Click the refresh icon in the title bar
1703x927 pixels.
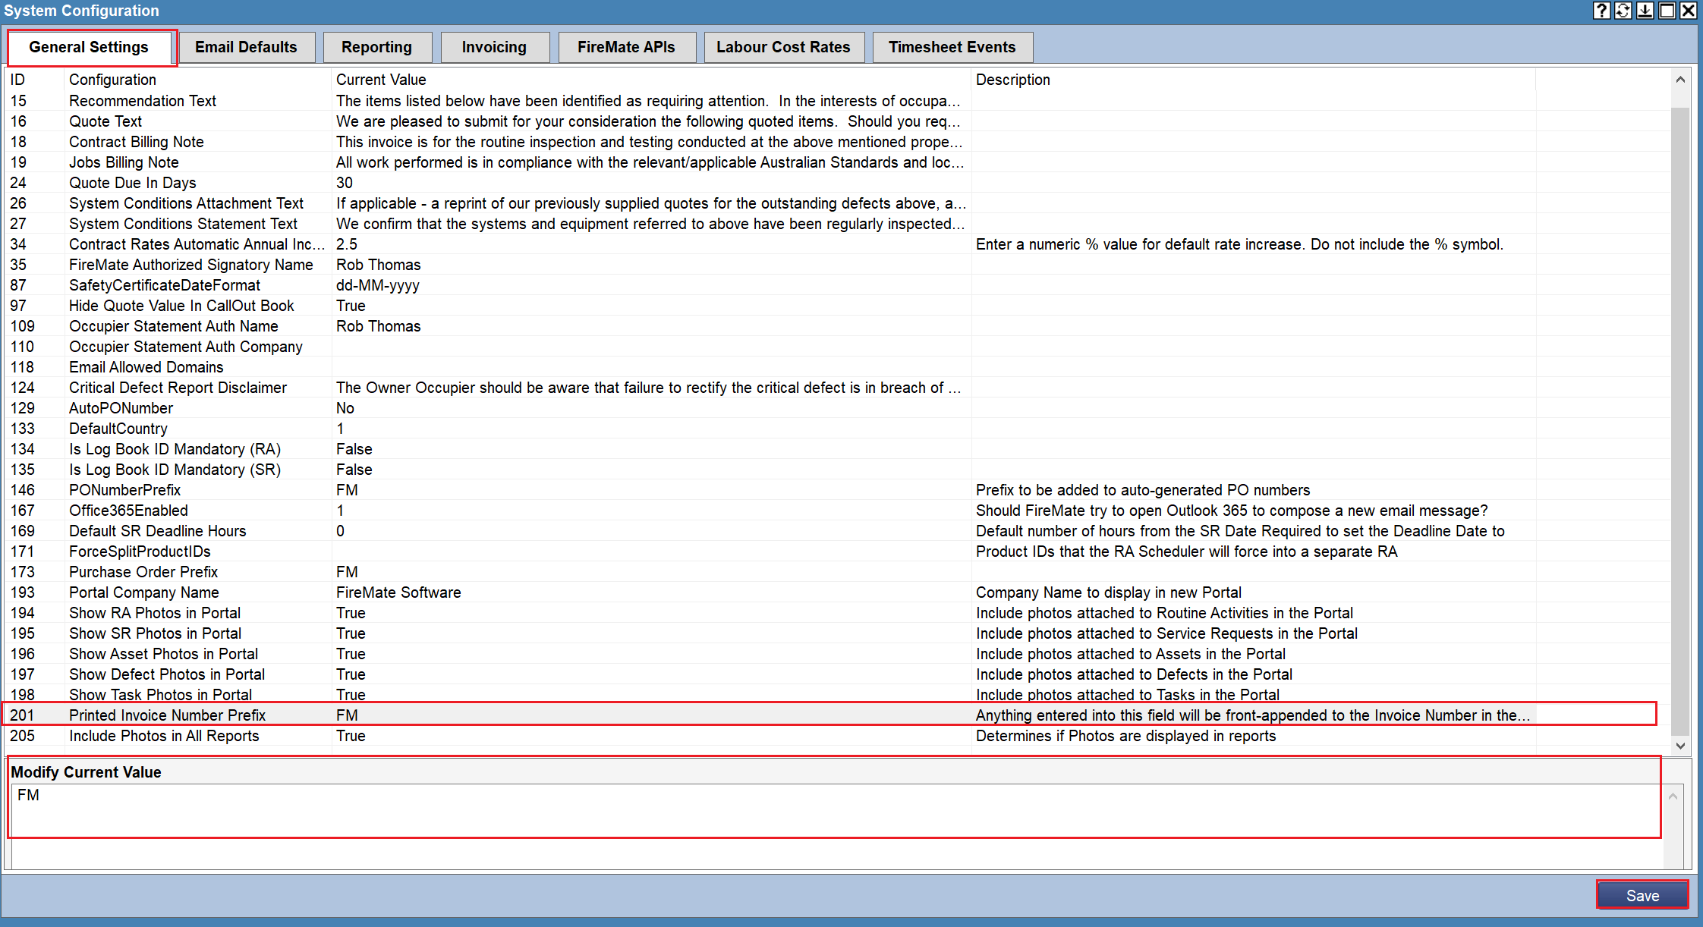(x=1624, y=11)
